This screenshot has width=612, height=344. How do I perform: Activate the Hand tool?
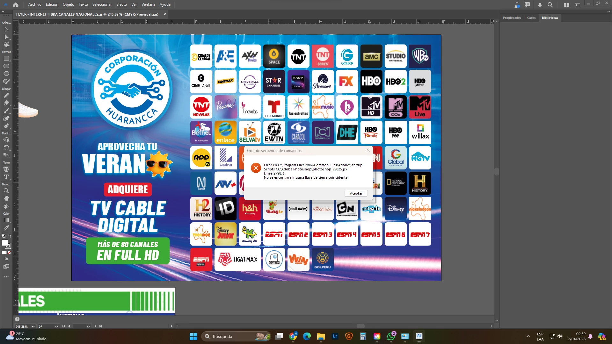pos(6,198)
